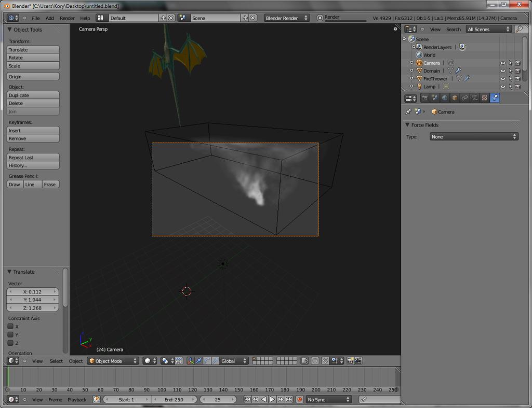Toggle the snap magnet icon

coord(325,361)
